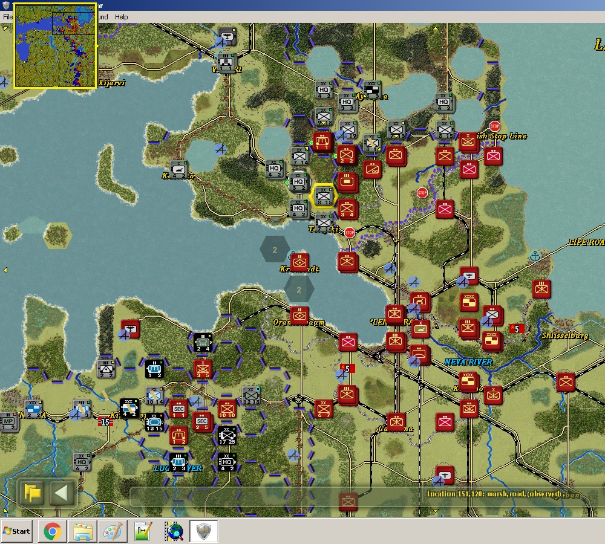
Task: Open the File menu
Action: coord(7,17)
